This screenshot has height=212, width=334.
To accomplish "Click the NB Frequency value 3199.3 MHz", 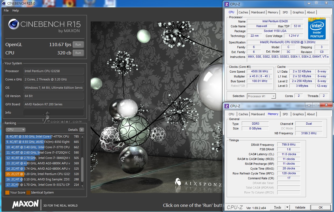I will tap(308, 133).
